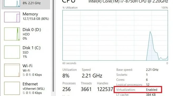Click the Threads count 3661
The height and width of the screenshot is (96, 174).
pos(86,89)
